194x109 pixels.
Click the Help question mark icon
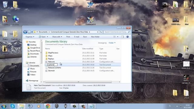pos(128,37)
